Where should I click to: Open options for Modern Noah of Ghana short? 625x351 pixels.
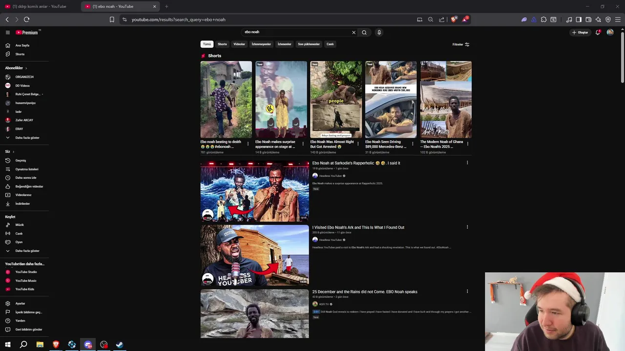pyautogui.click(x=468, y=144)
